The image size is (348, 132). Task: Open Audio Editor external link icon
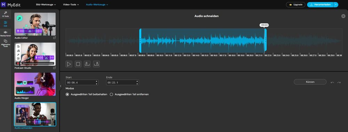tap(54, 38)
